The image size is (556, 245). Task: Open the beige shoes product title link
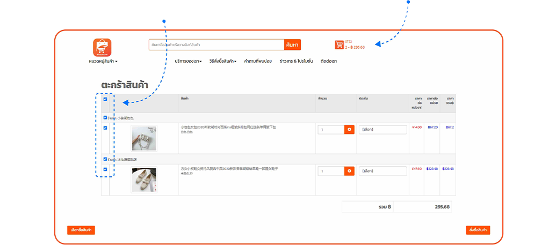(229, 168)
